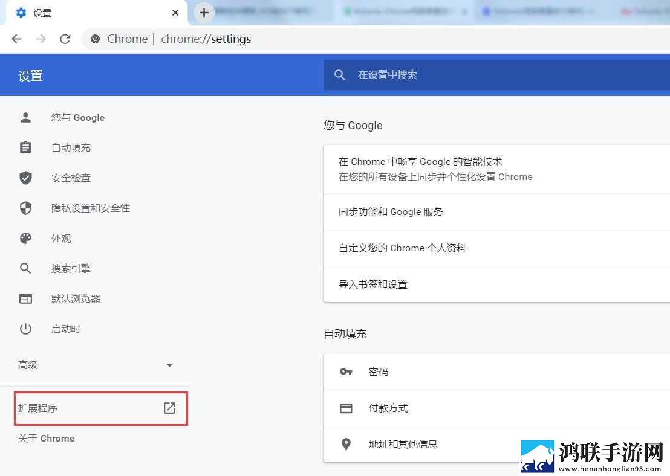Reload the settings page

(x=65, y=39)
